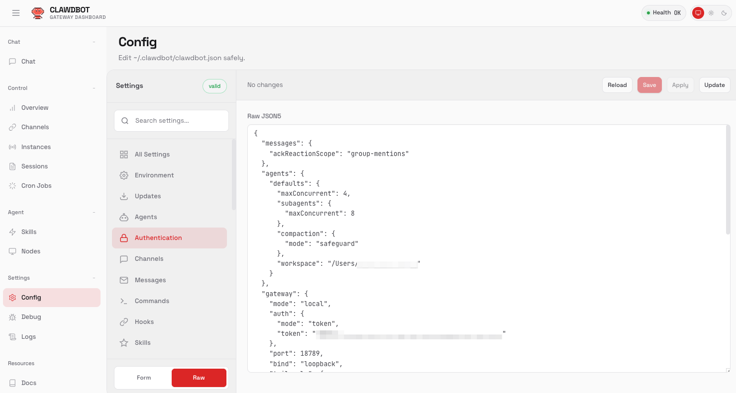Collapse the Chat sidebar section
This screenshot has width=736, height=393.
[94, 42]
